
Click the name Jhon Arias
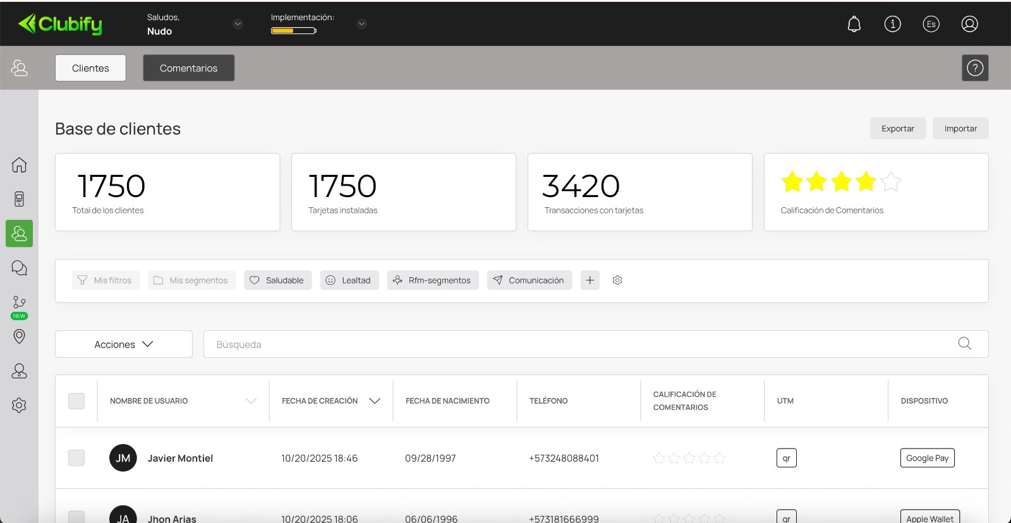pyautogui.click(x=172, y=519)
